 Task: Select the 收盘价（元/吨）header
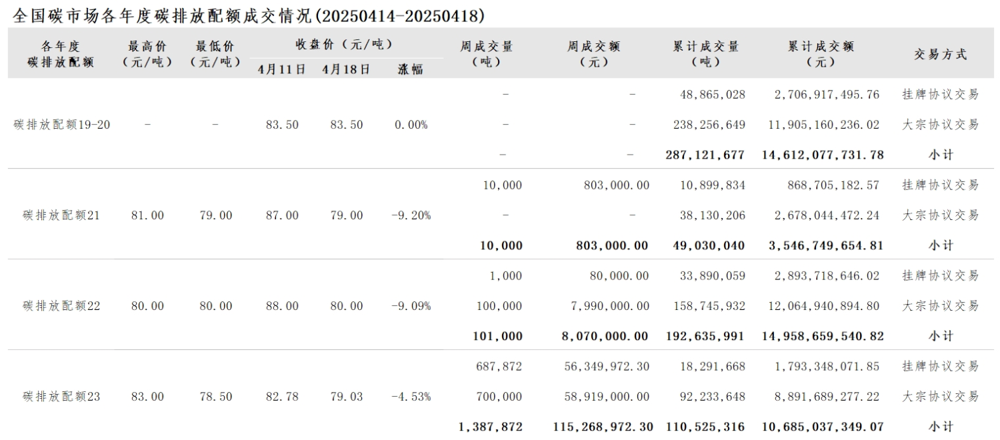(x=345, y=45)
